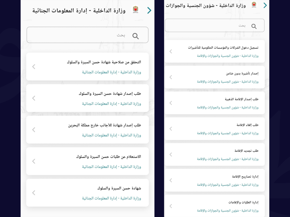Click the search magnifier on the left screen
This screenshot has width=290, height=217.
[x=135, y=36]
